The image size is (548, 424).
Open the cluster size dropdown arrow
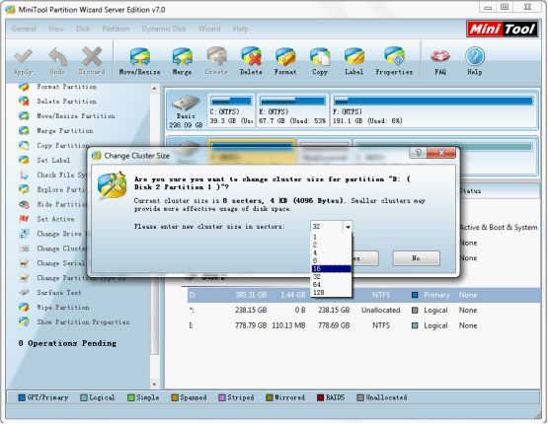[x=348, y=227]
